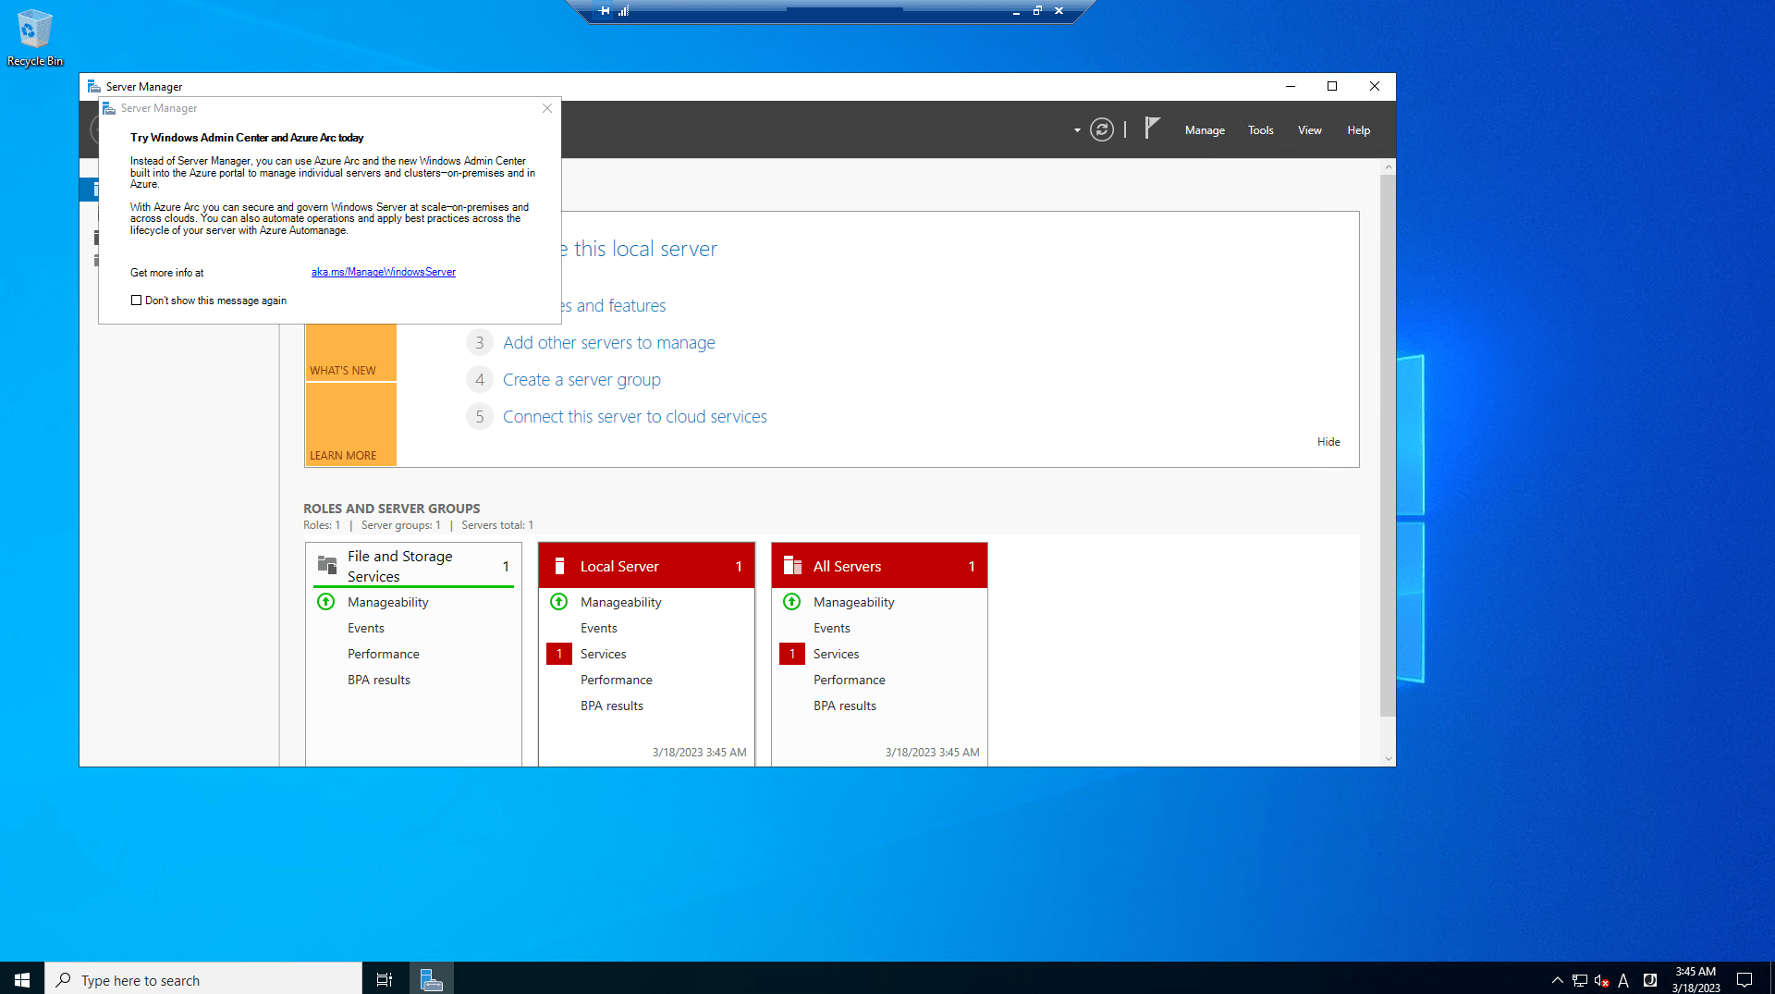Image resolution: width=1775 pixels, height=994 pixels.
Task: Open Events under Local Server
Action: click(x=598, y=628)
